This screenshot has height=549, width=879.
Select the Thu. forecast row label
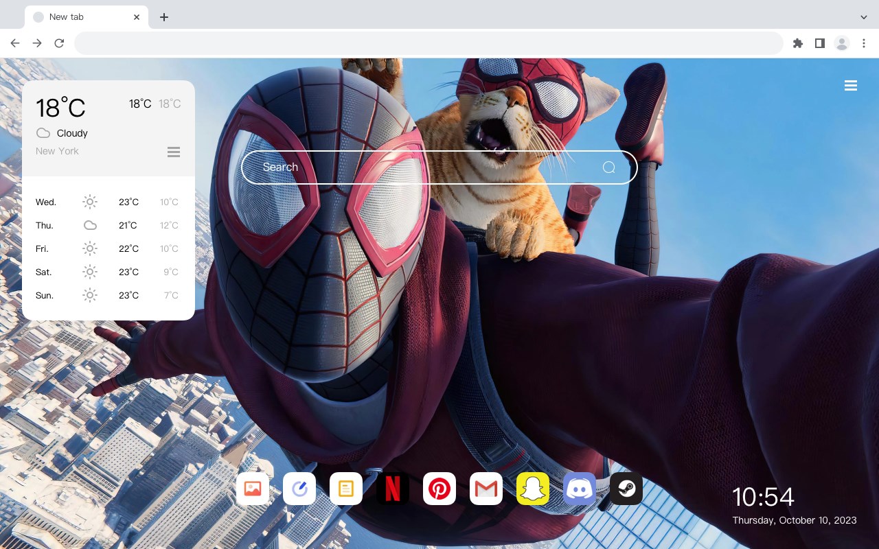45,225
